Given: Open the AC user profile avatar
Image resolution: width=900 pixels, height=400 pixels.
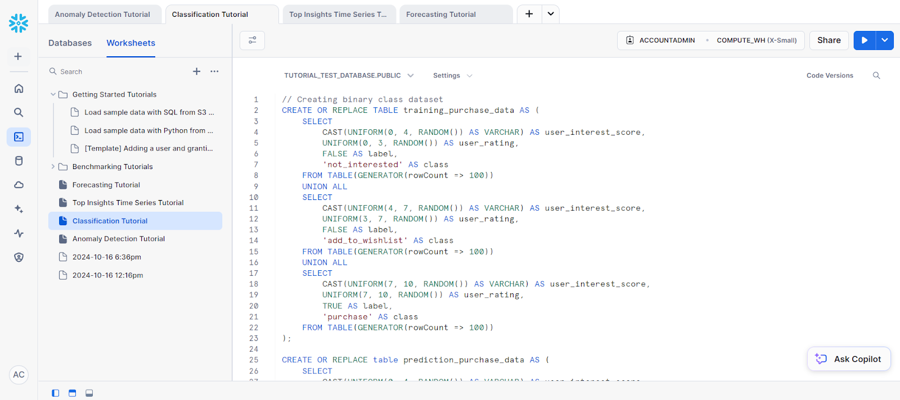Looking at the screenshot, I should [19, 375].
